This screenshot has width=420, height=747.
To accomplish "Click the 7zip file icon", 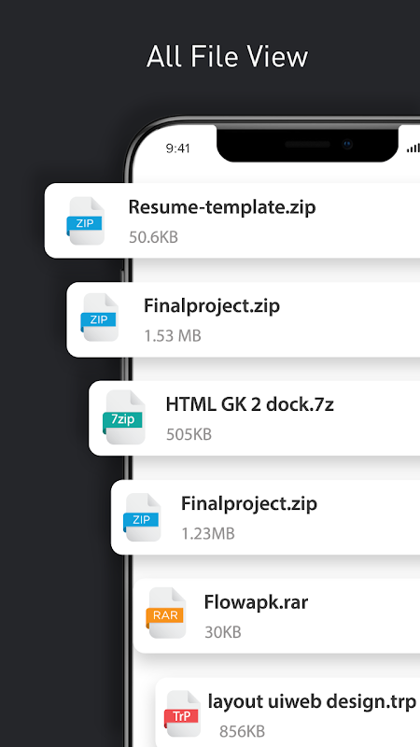I will click(x=123, y=417).
